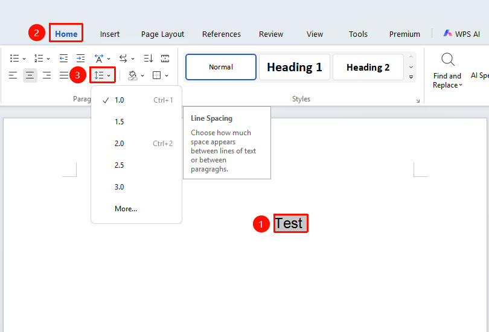Click the text direction icon

click(x=123, y=59)
